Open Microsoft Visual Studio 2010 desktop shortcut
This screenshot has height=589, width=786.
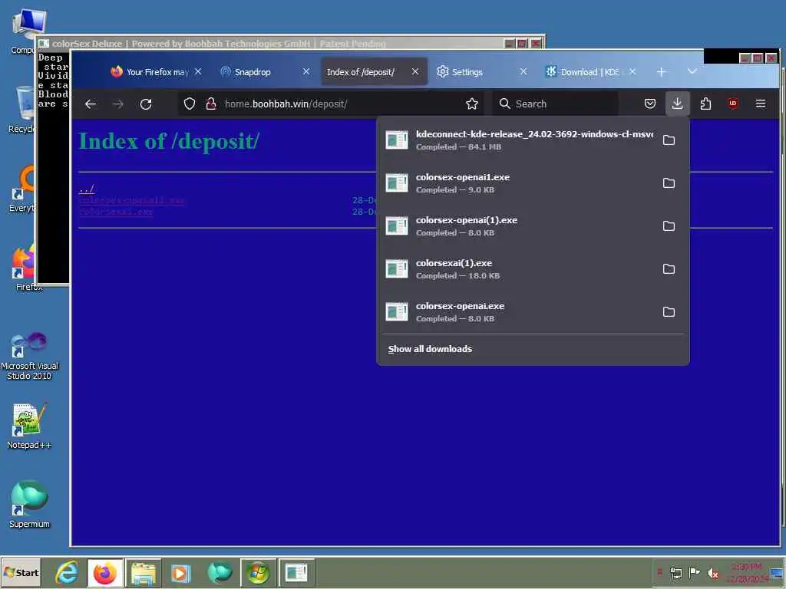click(29, 356)
